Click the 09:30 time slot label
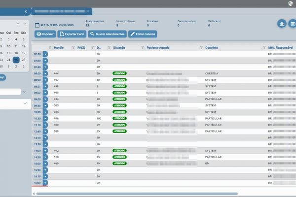The height and width of the screenshot is (197, 296). (x=37, y=106)
